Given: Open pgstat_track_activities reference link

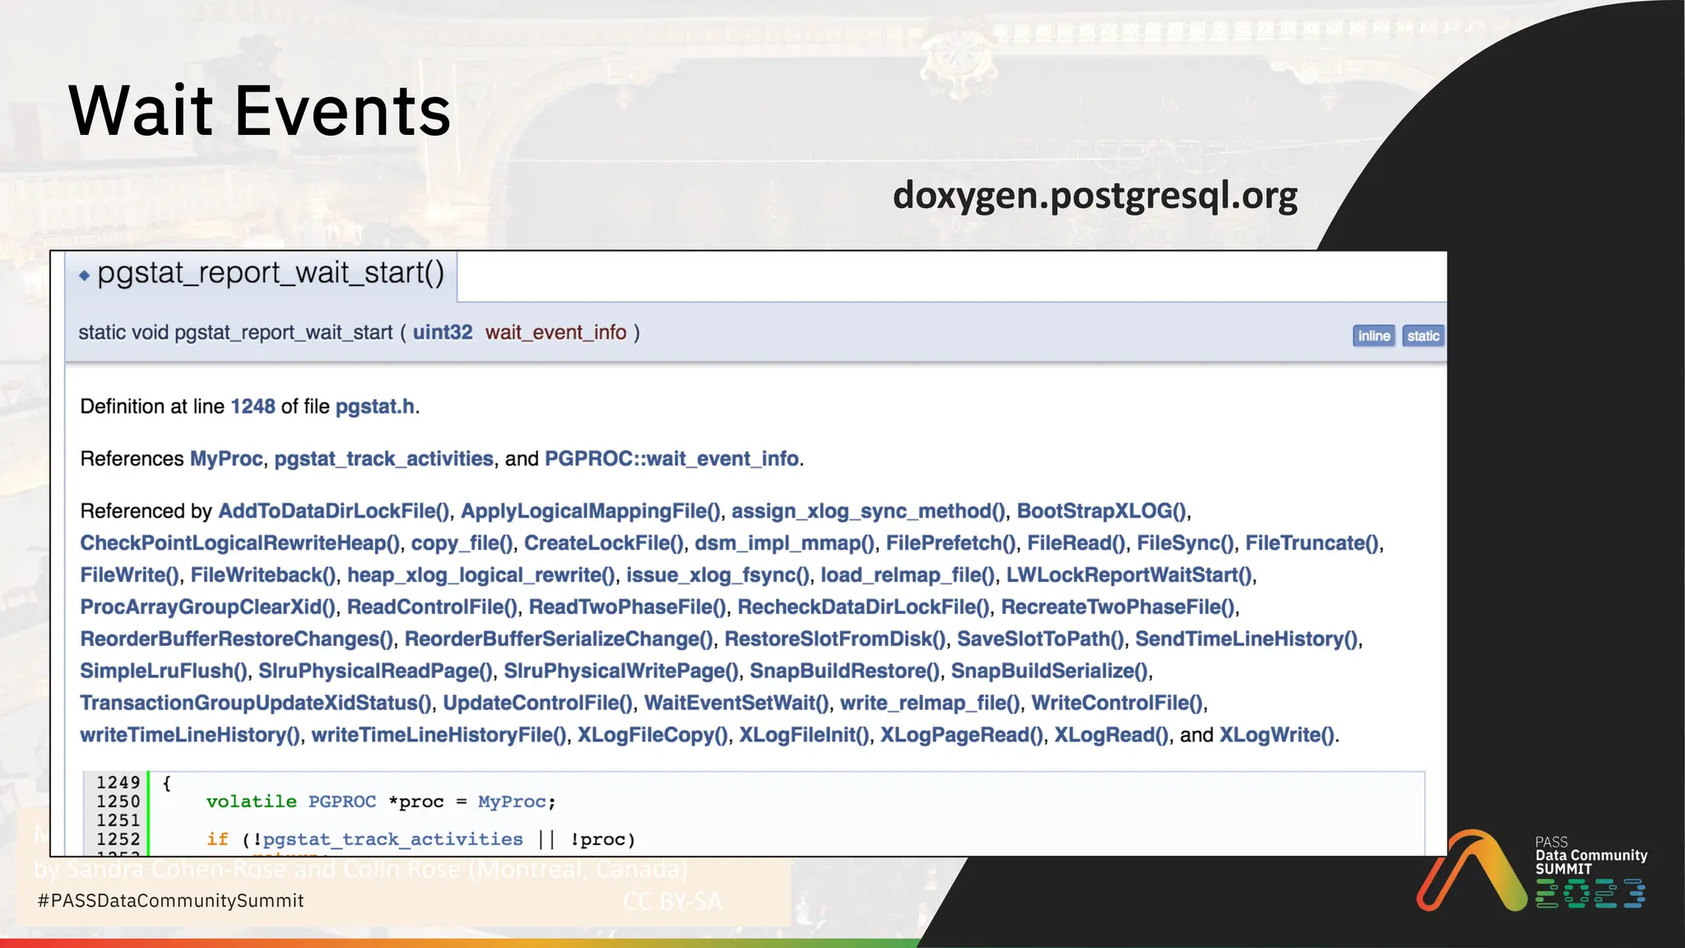Looking at the screenshot, I should (x=383, y=458).
